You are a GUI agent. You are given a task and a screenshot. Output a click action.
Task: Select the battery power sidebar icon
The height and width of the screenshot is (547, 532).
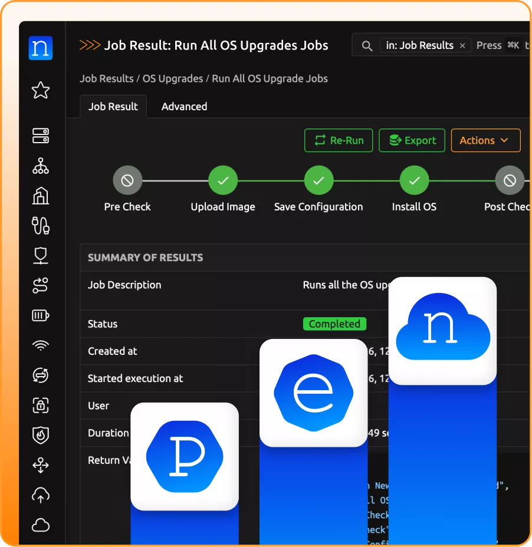pyautogui.click(x=41, y=316)
